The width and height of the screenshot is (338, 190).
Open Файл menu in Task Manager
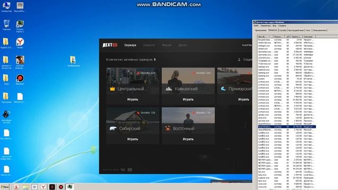click(x=256, y=26)
